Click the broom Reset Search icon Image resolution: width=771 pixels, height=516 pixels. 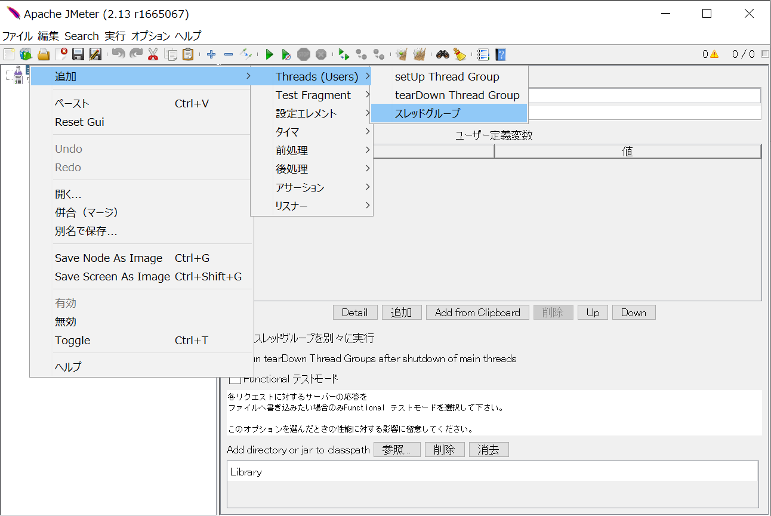pos(459,55)
